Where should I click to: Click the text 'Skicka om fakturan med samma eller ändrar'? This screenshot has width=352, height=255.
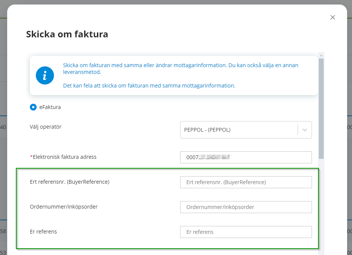117,65
